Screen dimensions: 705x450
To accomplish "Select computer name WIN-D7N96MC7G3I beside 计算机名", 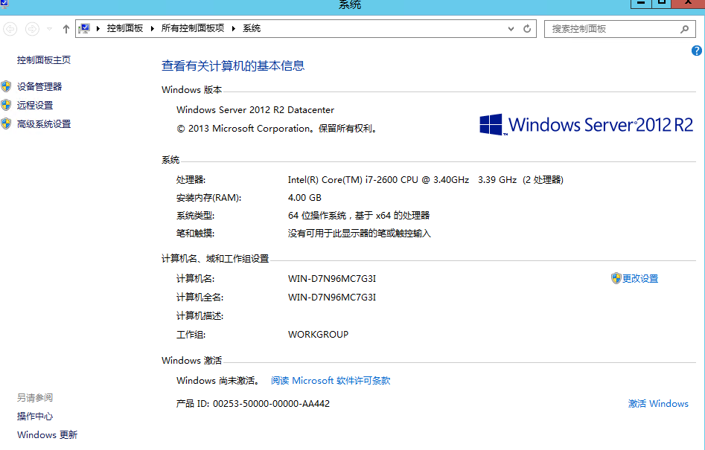I will pos(332,278).
